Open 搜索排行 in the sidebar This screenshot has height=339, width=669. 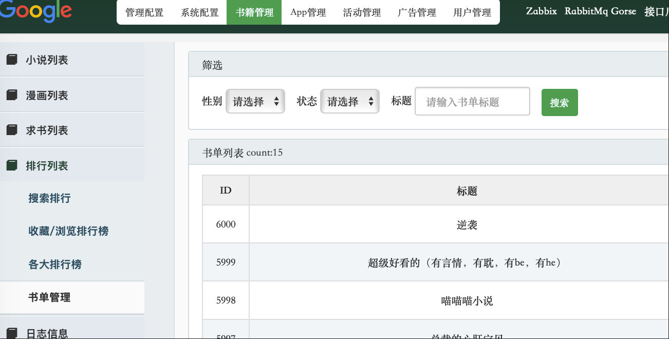[x=49, y=198]
